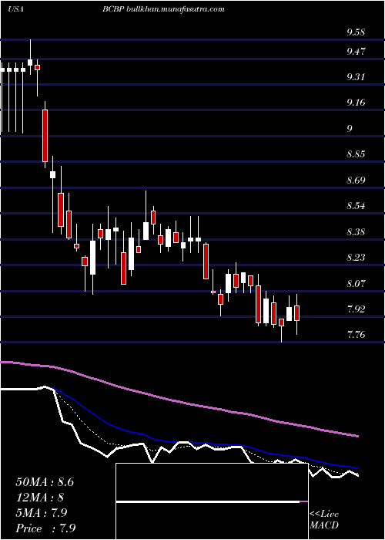Click the 9.47 price axis label
The width and height of the screenshot is (385, 540).
pos(356,52)
